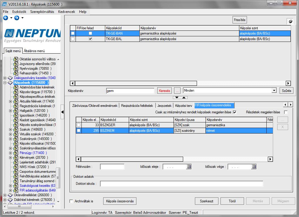The width and height of the screenshot is (299, 217).
Task: Click the Igazolások item icon
Action: [16, 115]
